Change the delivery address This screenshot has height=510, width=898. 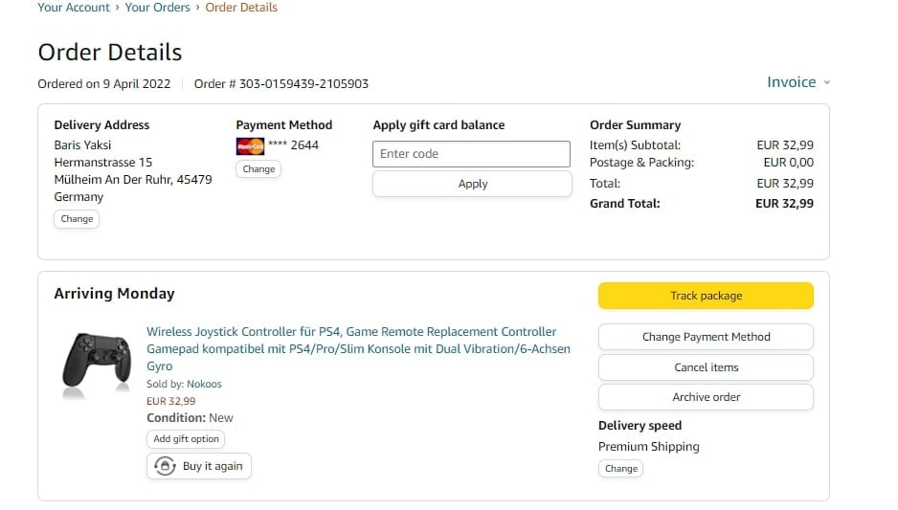coord(77,219)
